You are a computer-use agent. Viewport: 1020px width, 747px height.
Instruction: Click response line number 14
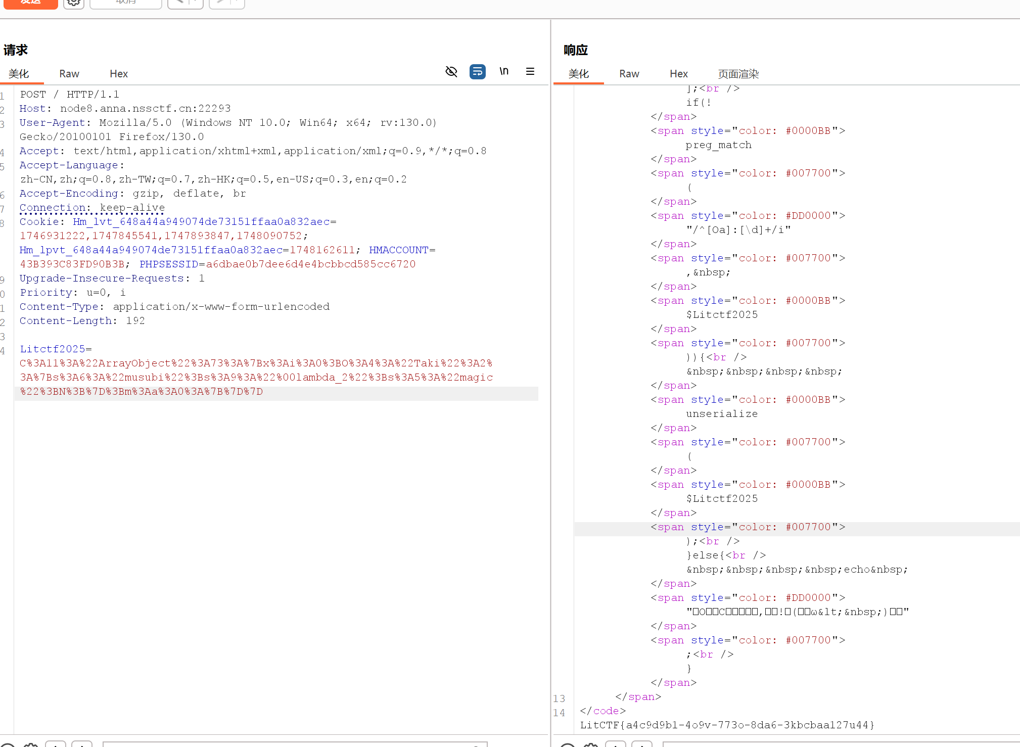tap(559, 713)
